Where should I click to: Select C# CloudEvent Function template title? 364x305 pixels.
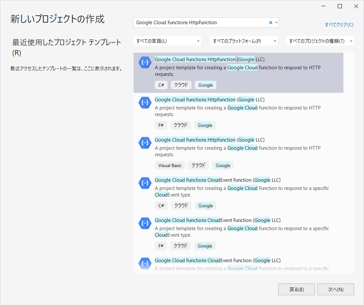pos(218,180)
